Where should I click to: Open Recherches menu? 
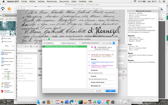coord(52,2)
